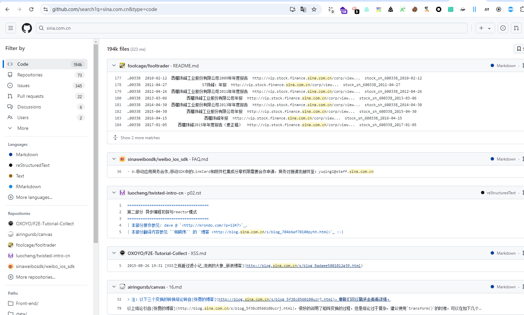The width and height of the screenshot is (524, 315).
Task: Collapse the foolcage/fooltrader result
Action: (x=114, y=66)
